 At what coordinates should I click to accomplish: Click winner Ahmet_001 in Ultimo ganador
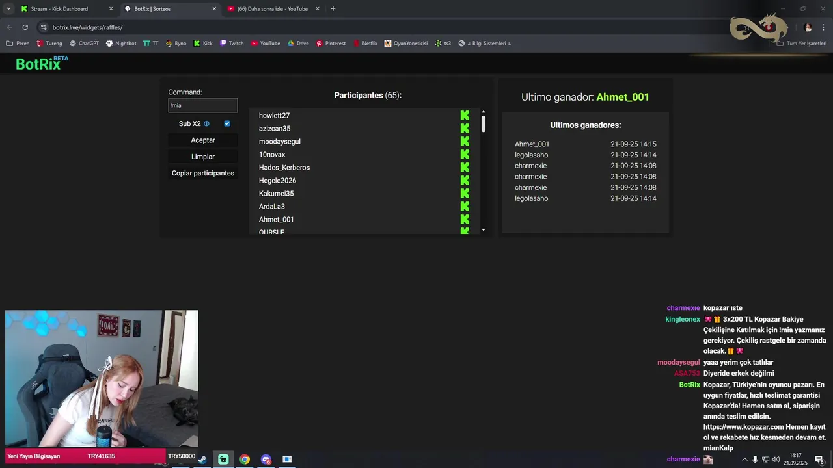[623, 97]
